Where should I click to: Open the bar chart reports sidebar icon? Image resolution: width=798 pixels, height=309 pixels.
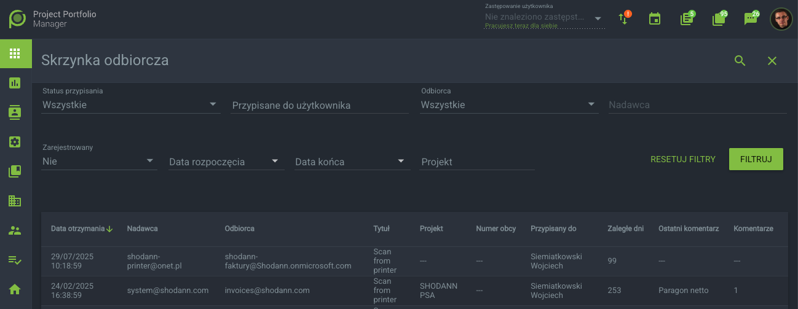[x=15, y=83]
